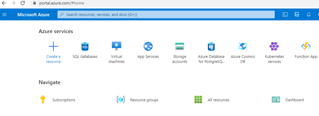
Task: Open Directory and subscription filter icon
Action: coord(297,14)
